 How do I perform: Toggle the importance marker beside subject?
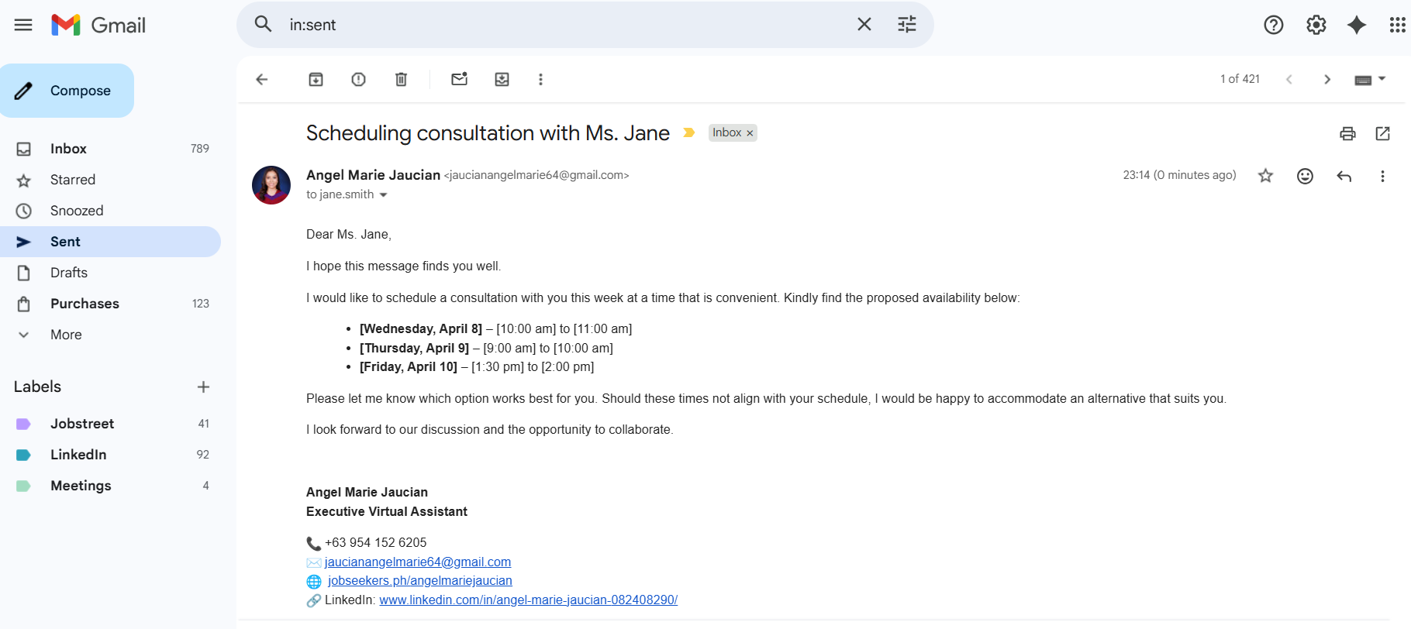(x=688, y=133)
